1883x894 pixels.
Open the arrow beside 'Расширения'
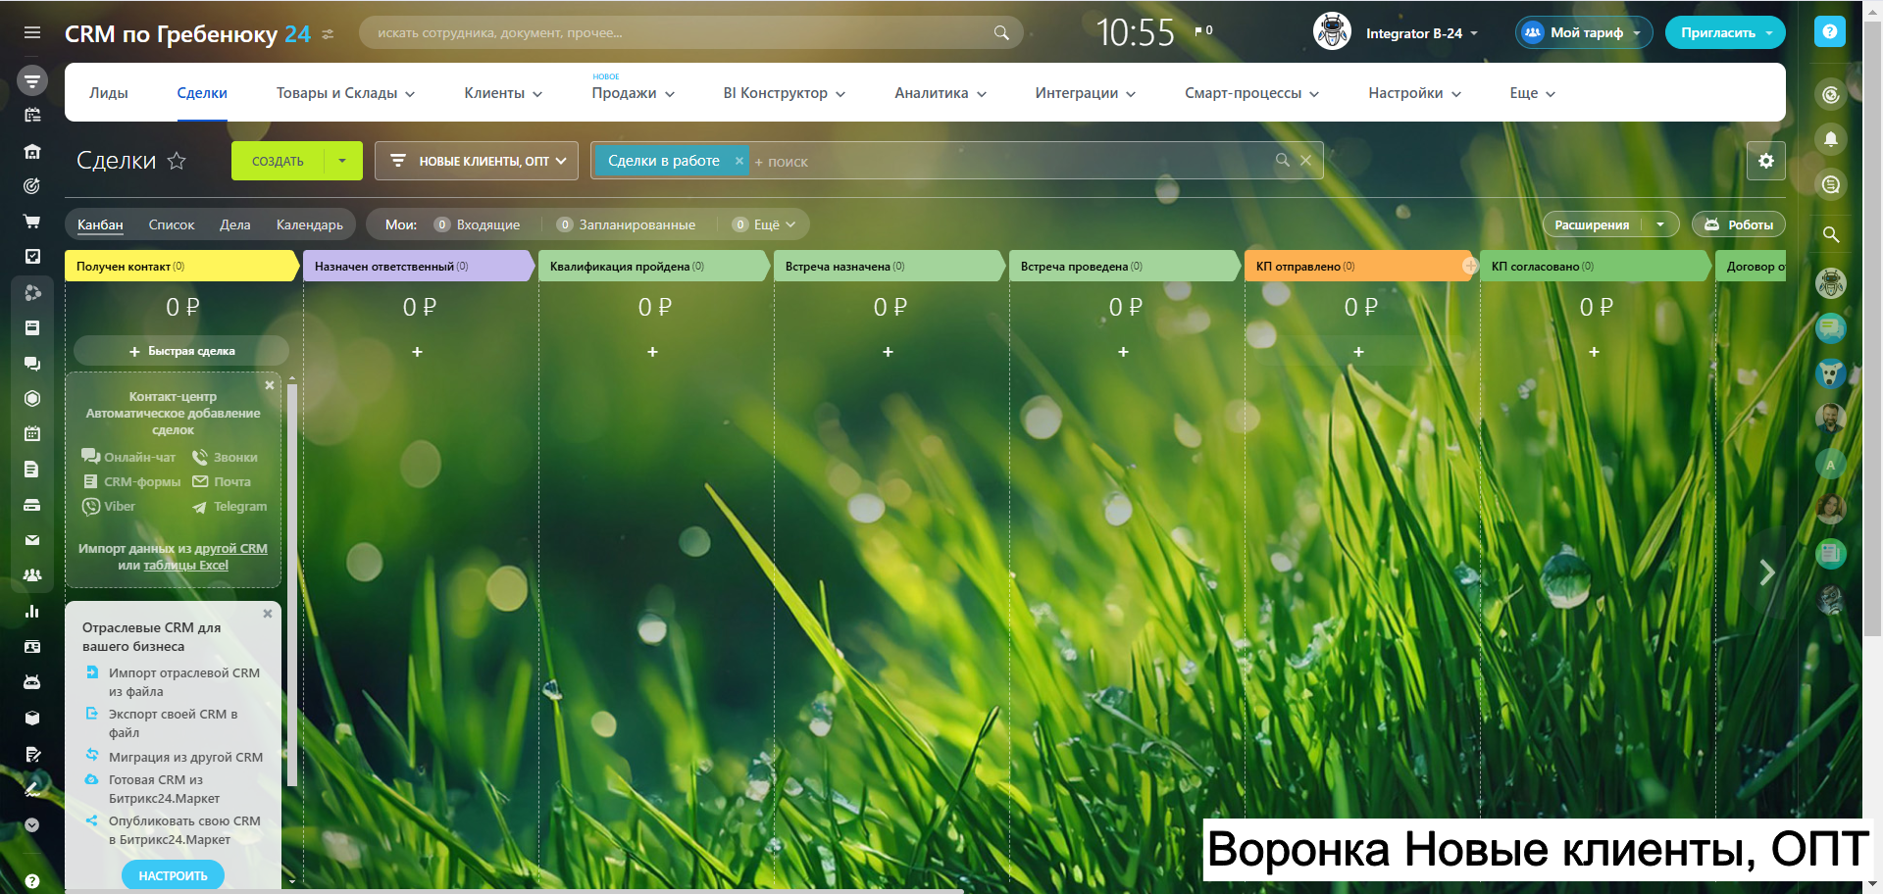point(1660,224)
